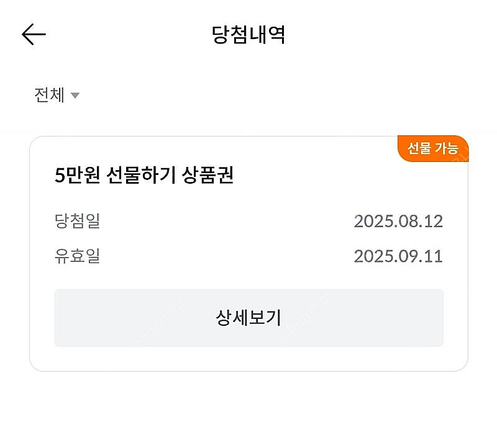Click the small triangle beside 전체
Screen dimensions: 497x427
(75, 96)
